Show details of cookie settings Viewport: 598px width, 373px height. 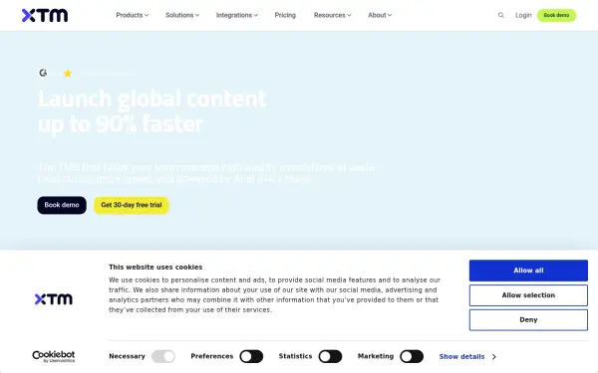pyautogui.click(x=467, y=357)
